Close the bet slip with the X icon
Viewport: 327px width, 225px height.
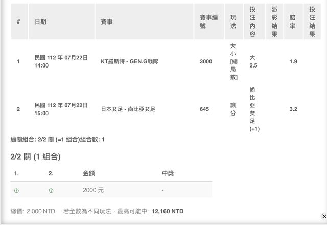coord(323,216)
